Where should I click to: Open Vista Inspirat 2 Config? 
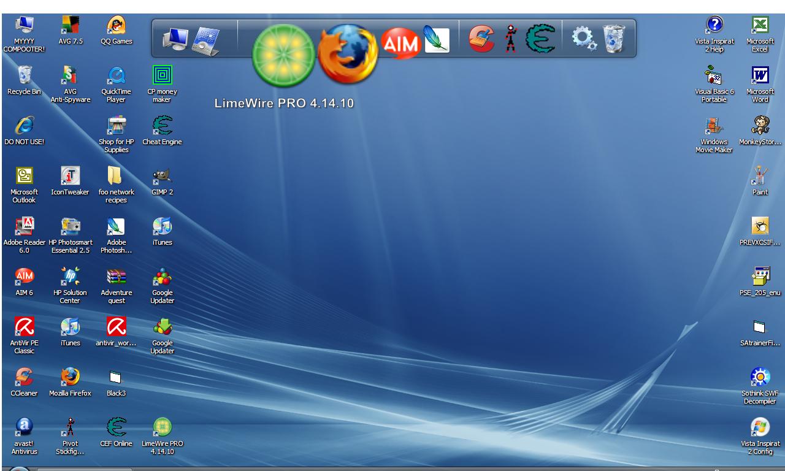760,437
